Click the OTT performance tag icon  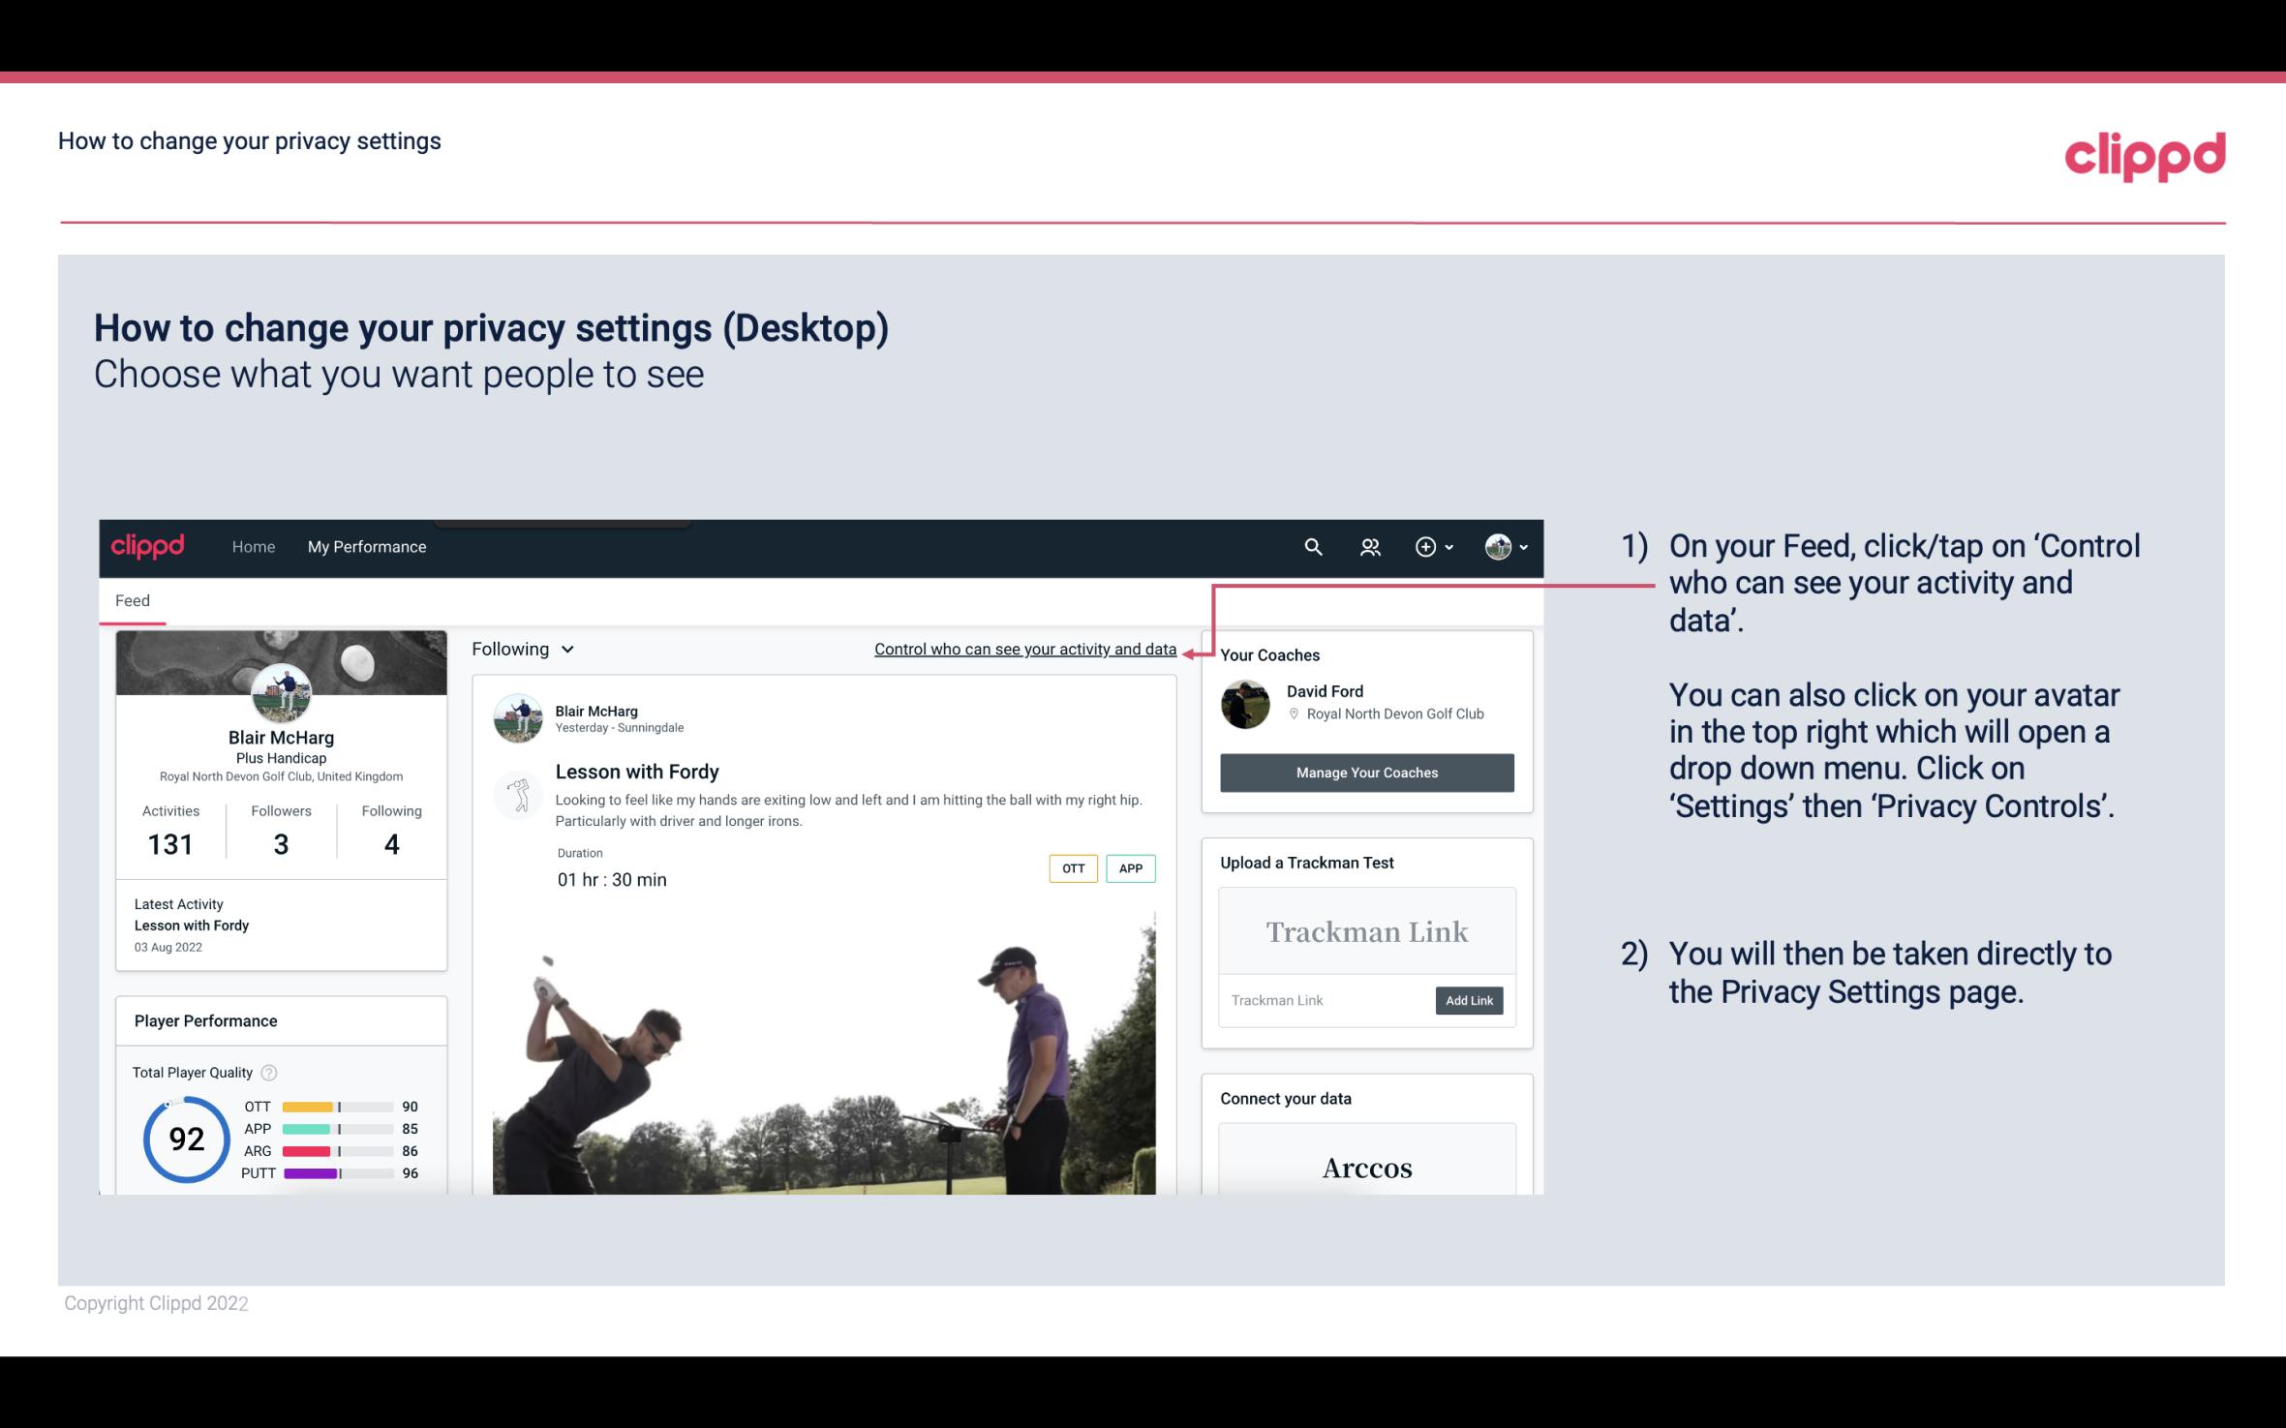pyautogui.click(x=1072, y=868)
